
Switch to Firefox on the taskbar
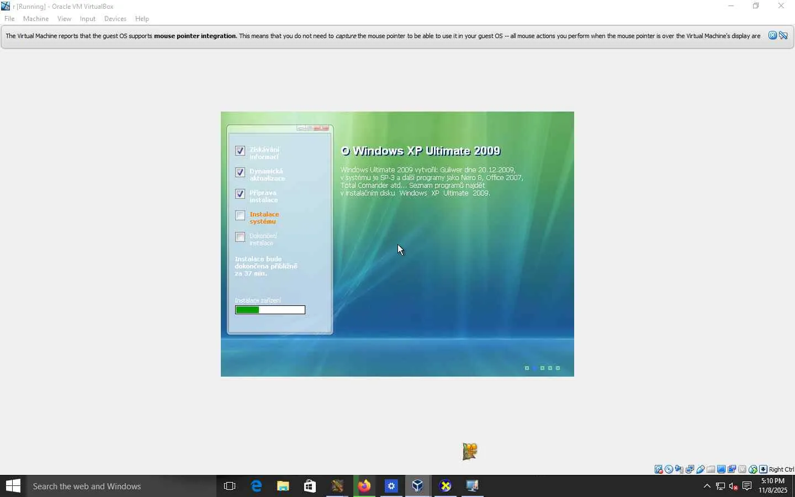point(364,486)
